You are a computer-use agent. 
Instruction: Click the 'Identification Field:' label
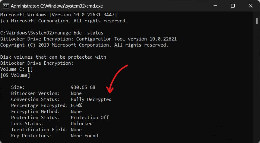(x=40, y=129)
